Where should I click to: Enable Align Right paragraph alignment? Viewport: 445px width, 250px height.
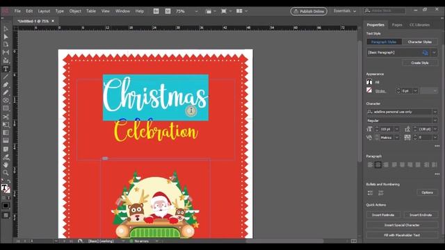click(x=386, y=165)
